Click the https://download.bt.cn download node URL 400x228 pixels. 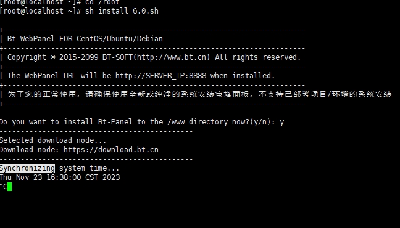pos(111,150)
